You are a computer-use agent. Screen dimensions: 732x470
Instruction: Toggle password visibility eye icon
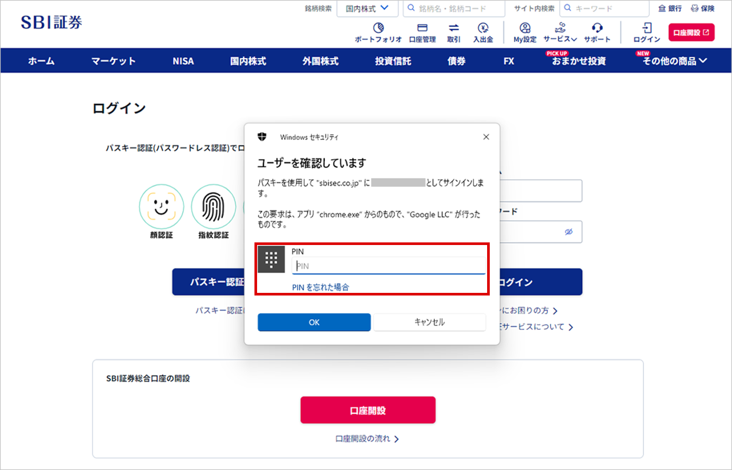tap(569, 232)
